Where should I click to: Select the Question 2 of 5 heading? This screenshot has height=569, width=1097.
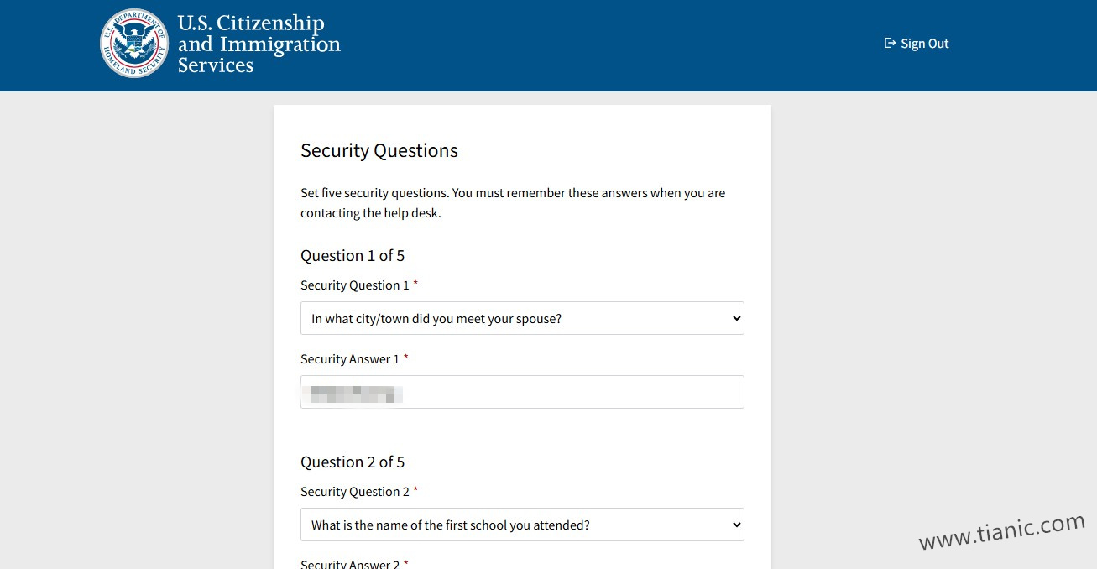click(x=353, y=462)
